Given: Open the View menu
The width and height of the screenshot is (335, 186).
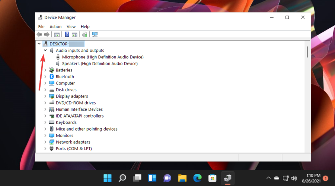Looking at the screenshot, I should (x=71, y=27).
